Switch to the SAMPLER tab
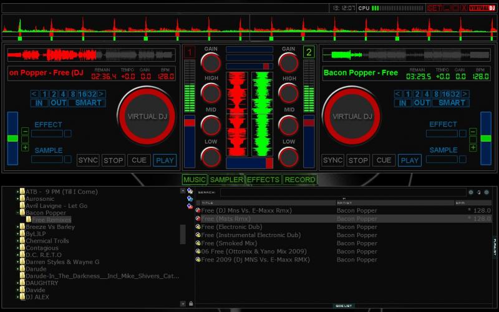 tap(226, 180)
